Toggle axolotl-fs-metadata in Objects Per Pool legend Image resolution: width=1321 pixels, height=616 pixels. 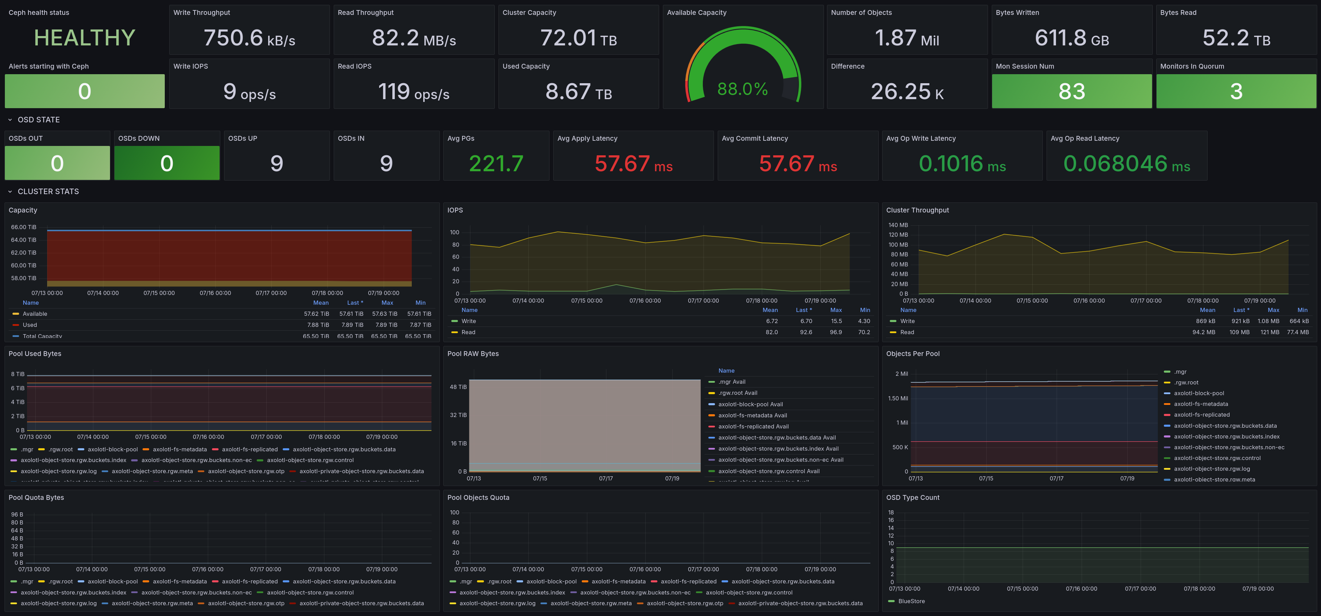1201,404
